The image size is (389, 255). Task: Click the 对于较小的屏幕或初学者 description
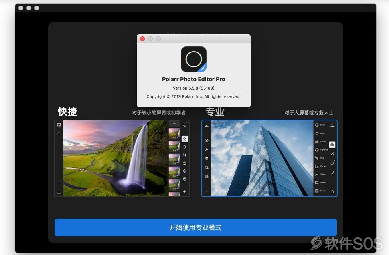point(159,113)
